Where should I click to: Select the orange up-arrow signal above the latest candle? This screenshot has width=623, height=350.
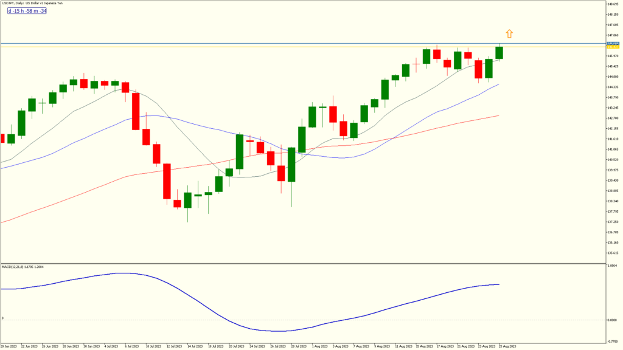(x=509, y=34)
